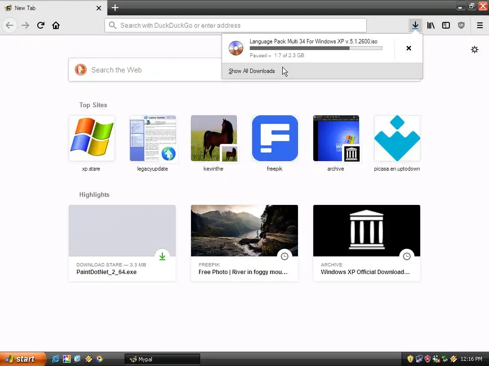
Task: Open the PaintDotNet_2_64.exe highlight card
Action: (122, 243)
